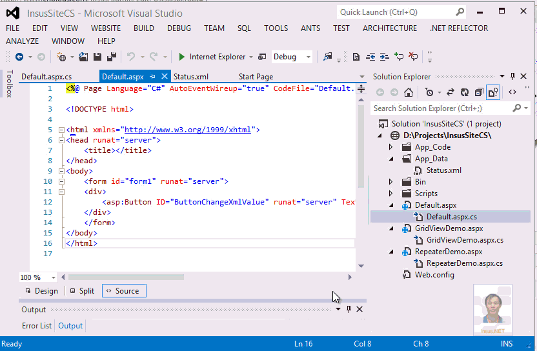Click the Increase Indent toolbar icon
Viewport: 537px width, 351px height.
384,57
